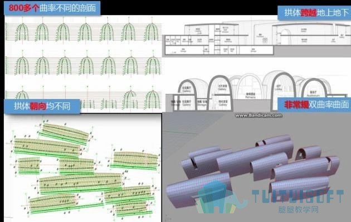Select the last arch section in second row

(153, 65)
